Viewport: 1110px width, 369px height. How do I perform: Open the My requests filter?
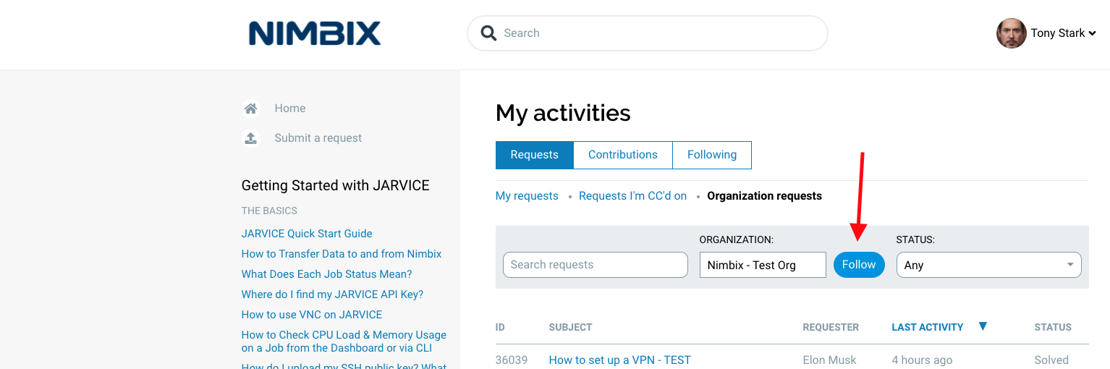527,196
